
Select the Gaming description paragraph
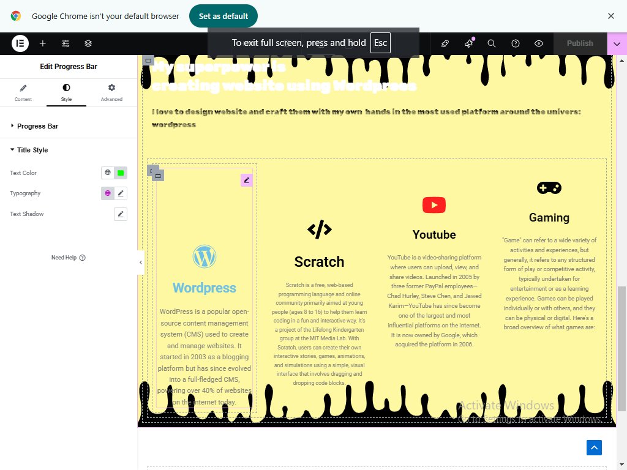coord(549,283)
